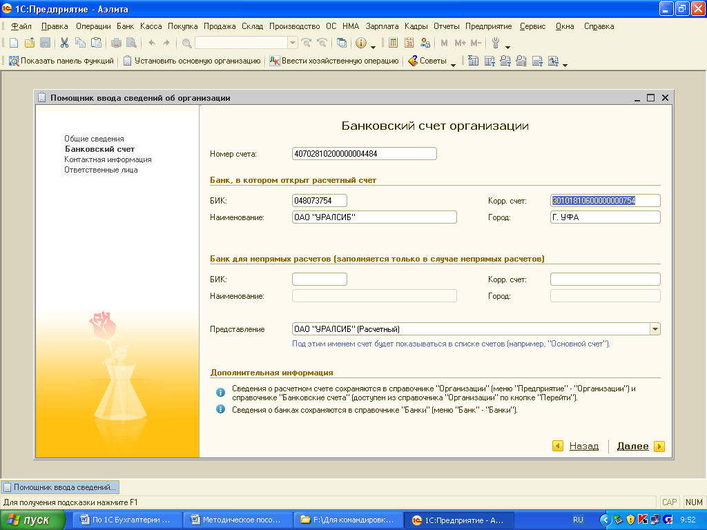
Task: Click the Copy toolbar icon
Action: (80, 43)
